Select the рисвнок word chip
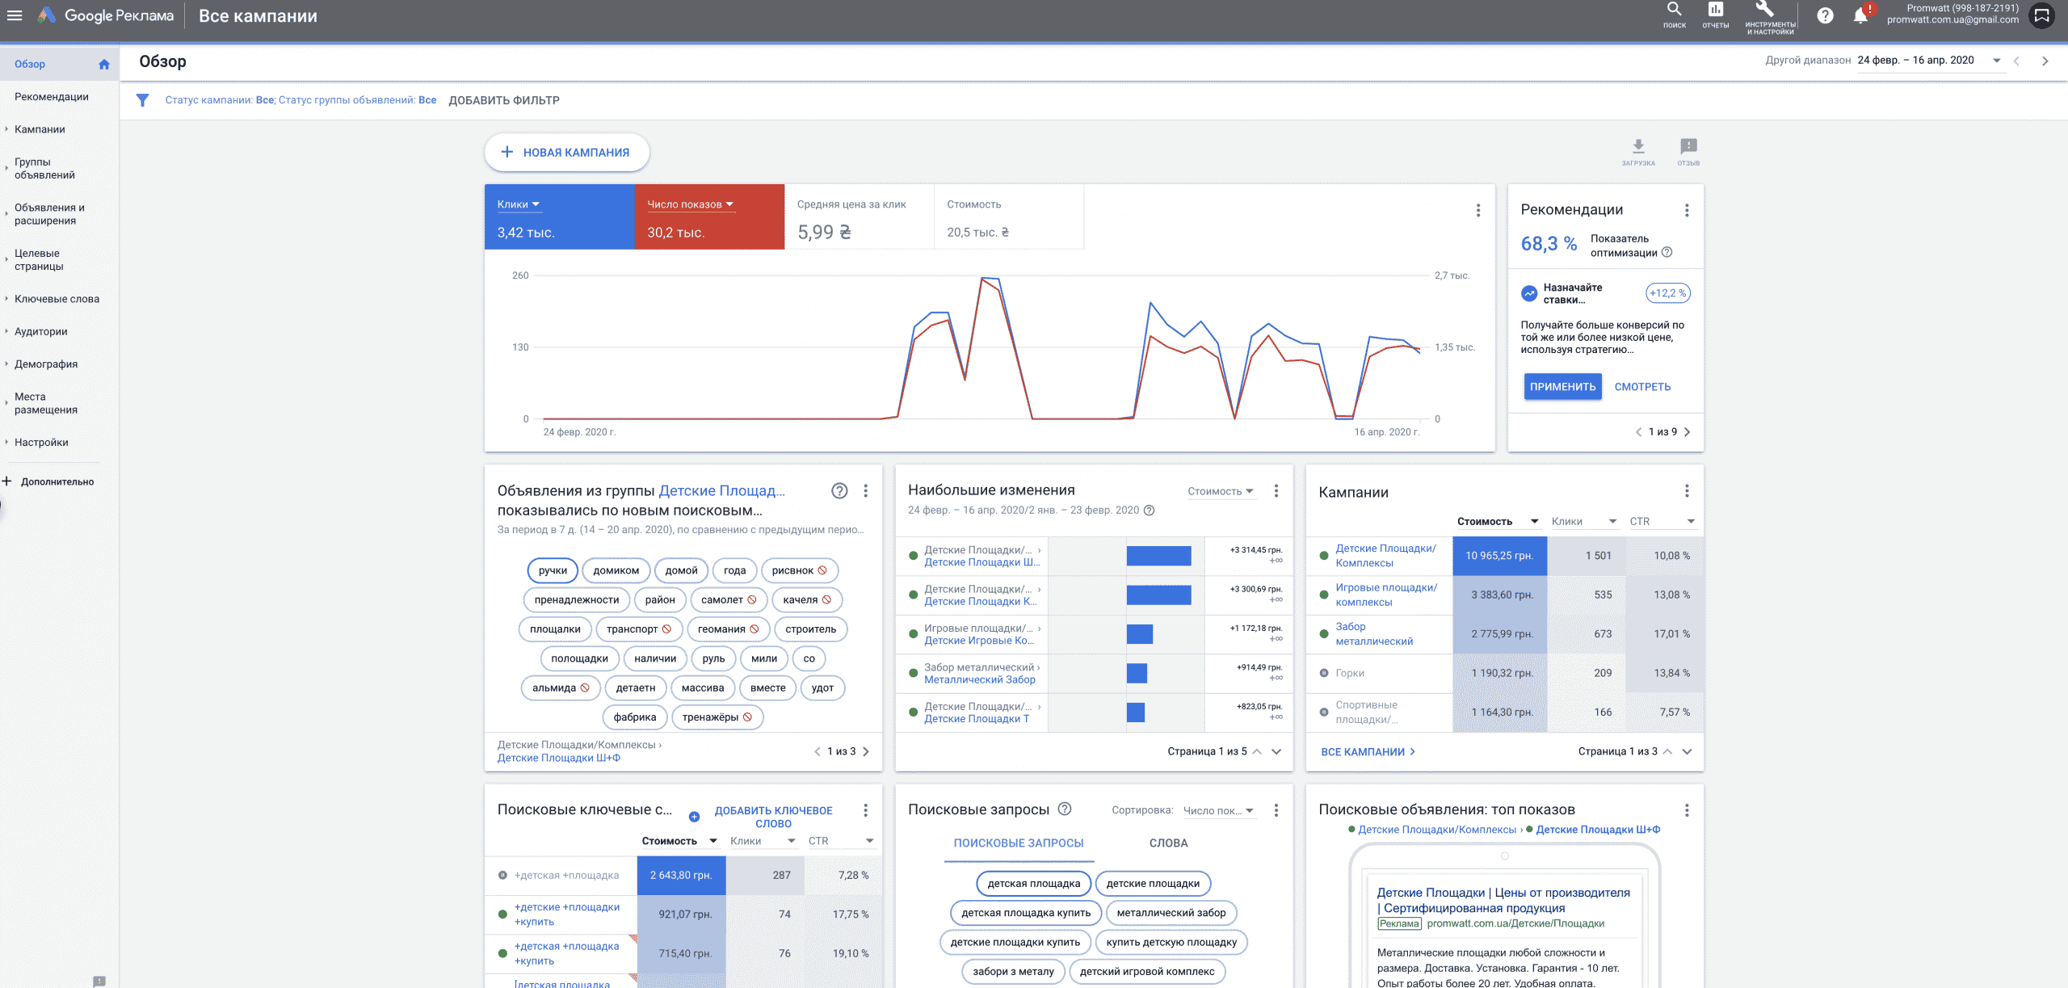2068x988 pixels. [799, 570]
